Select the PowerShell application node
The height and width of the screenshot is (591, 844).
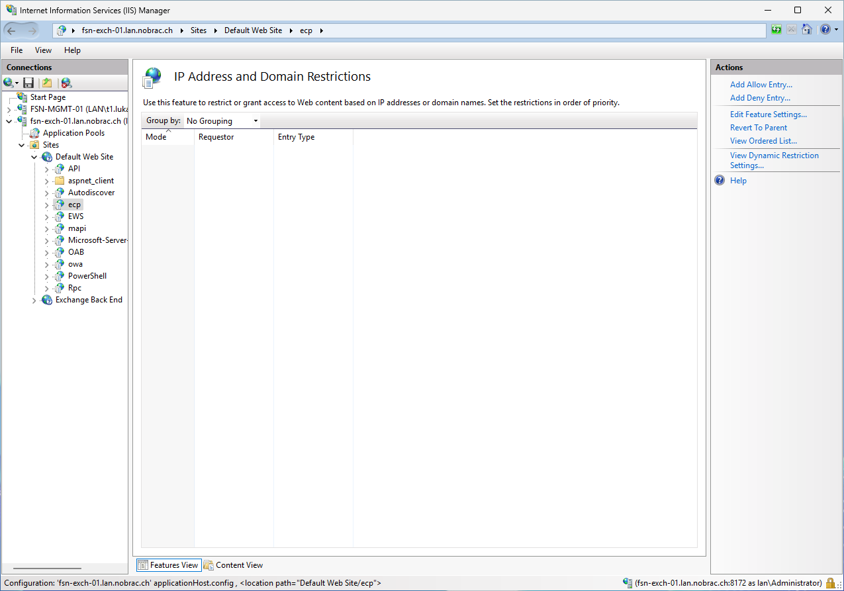tap(87, 276)
